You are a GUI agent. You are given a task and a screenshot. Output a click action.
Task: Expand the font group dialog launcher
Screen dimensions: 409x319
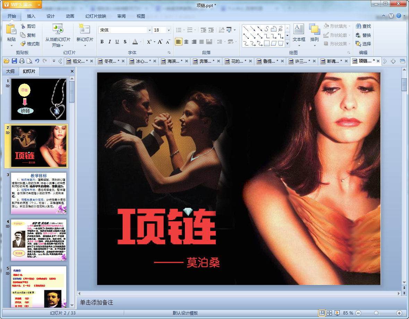[169, 53]
